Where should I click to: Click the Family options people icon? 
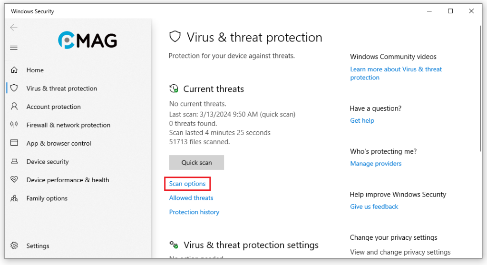14,198
